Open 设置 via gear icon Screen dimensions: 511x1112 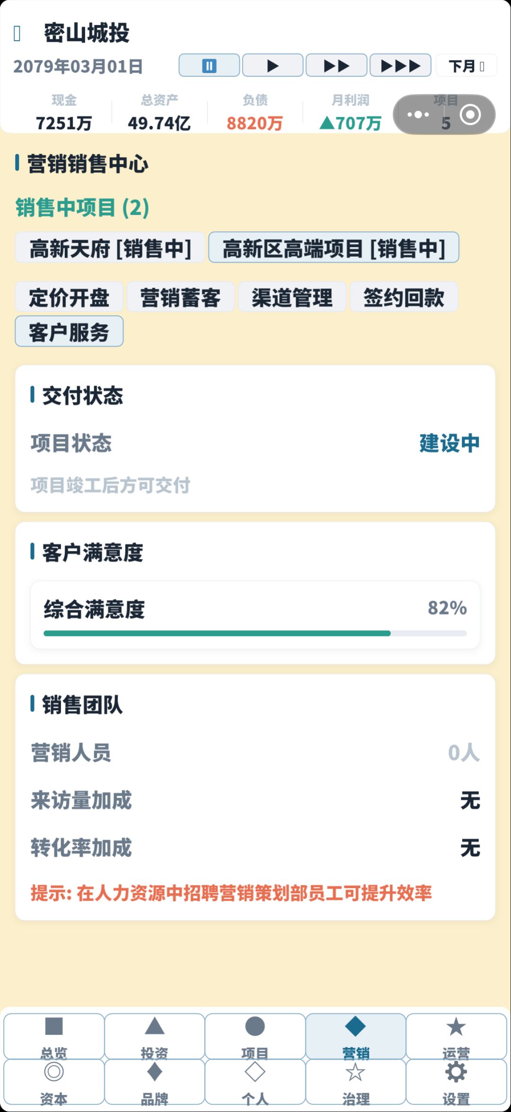point(456,1082)
